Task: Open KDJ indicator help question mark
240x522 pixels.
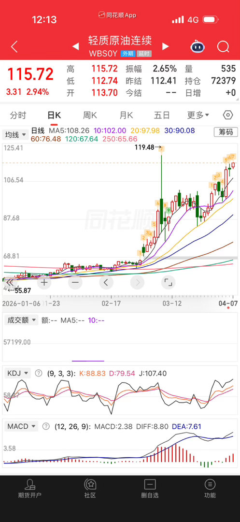Action: [39, 373]
